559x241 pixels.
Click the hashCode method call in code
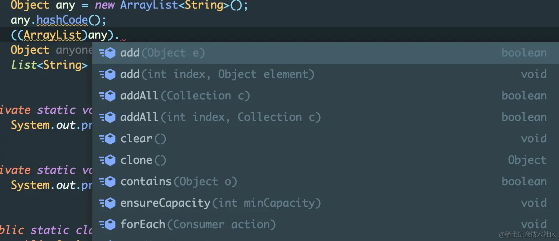pos(62,20)
